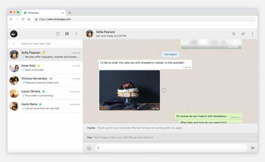This screenshot has height=162, width=265.
Task: Open the Anne Ortiz chat
Action: [x=45, y=68]
